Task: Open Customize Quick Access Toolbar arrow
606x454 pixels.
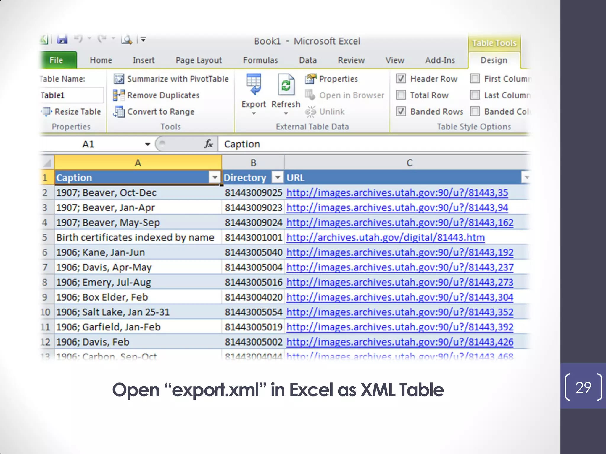Action: click(143, 39)
